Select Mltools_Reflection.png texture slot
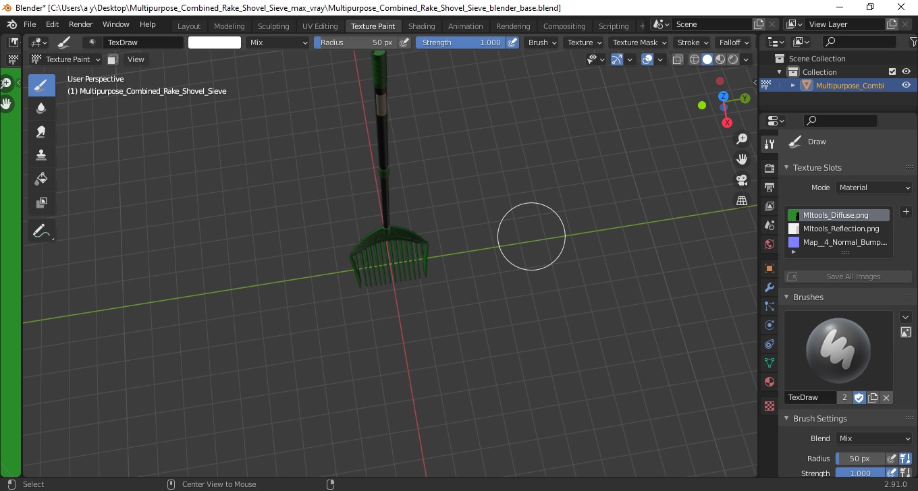This screenshot has height=491, width=918. click(x=838, y=229)
